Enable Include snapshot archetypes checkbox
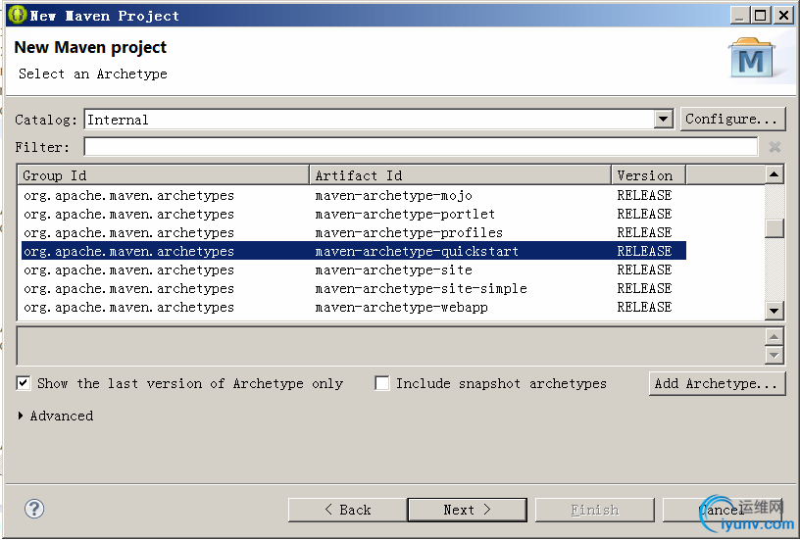 (381, 383)
